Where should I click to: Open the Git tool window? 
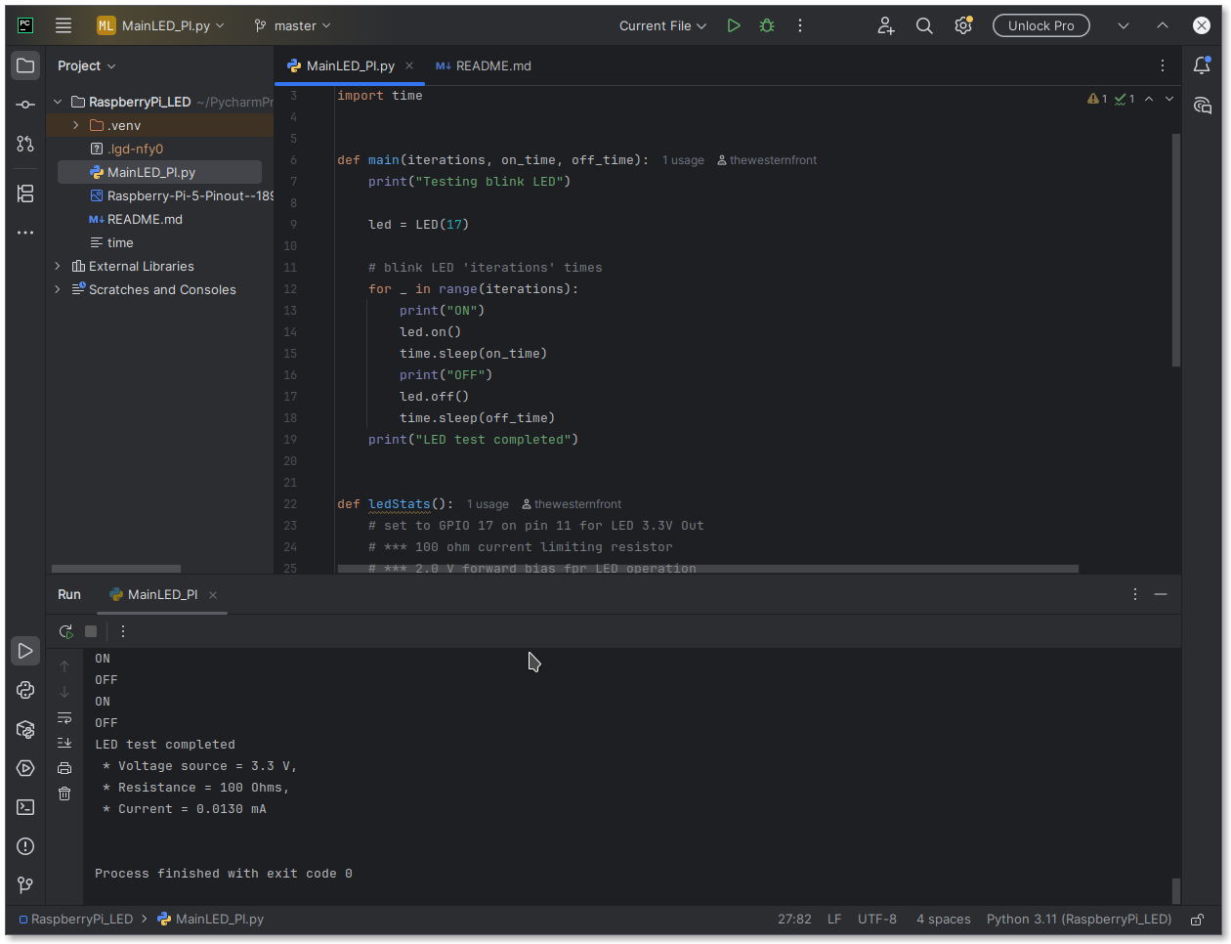click(x=25, y=885)
